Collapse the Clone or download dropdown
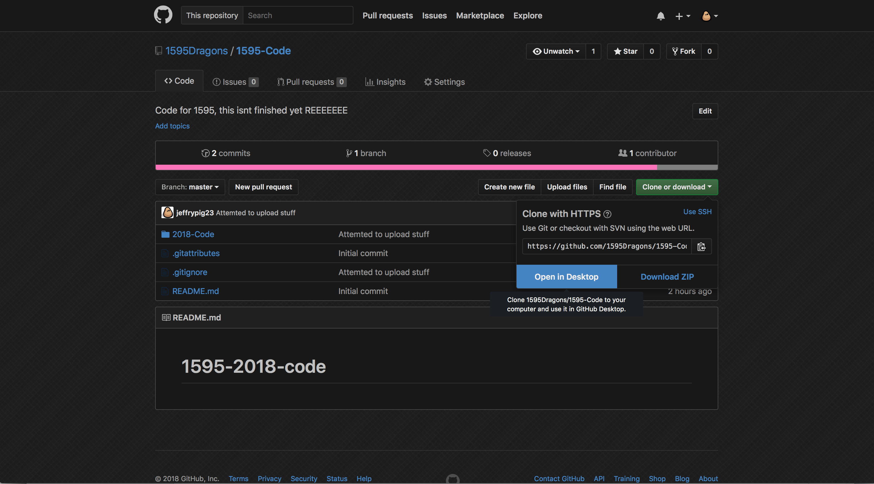This screenshot has width=874, height=484. (677, 187)
